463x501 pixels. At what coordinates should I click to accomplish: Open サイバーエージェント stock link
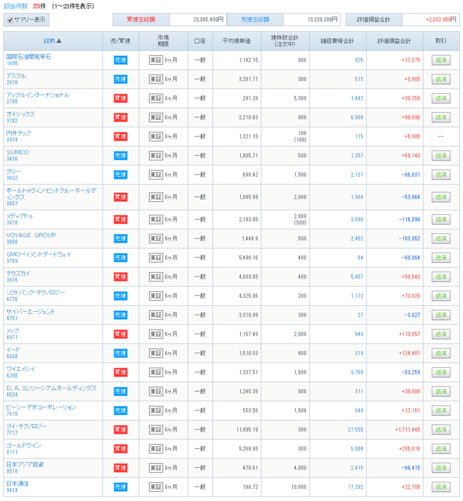[x=30, y=312]
